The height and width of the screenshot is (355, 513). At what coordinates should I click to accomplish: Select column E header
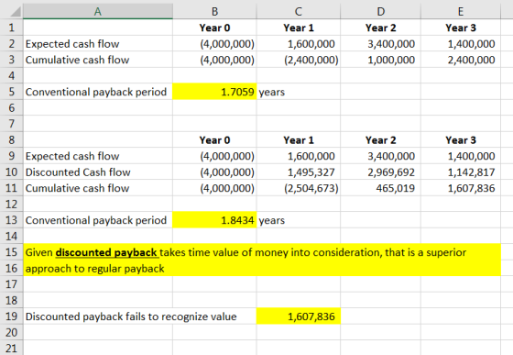point(461,11)
